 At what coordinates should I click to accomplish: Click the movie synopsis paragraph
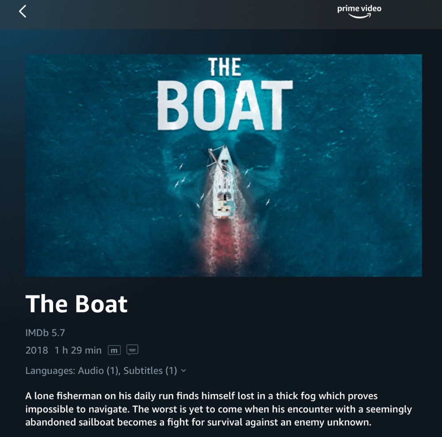click(x=218, y=409)
